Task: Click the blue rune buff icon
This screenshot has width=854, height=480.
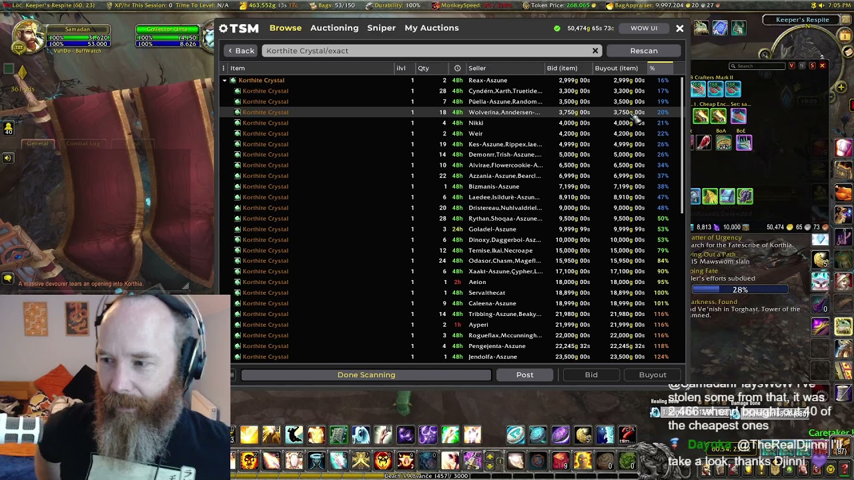Action: point(719,28)
